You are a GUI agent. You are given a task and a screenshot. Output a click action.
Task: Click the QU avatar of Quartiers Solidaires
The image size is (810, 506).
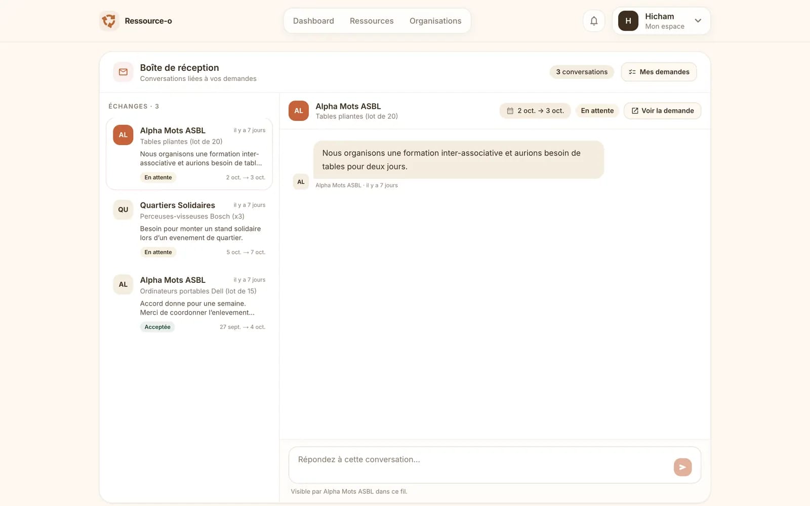click(x=123, y=209)
